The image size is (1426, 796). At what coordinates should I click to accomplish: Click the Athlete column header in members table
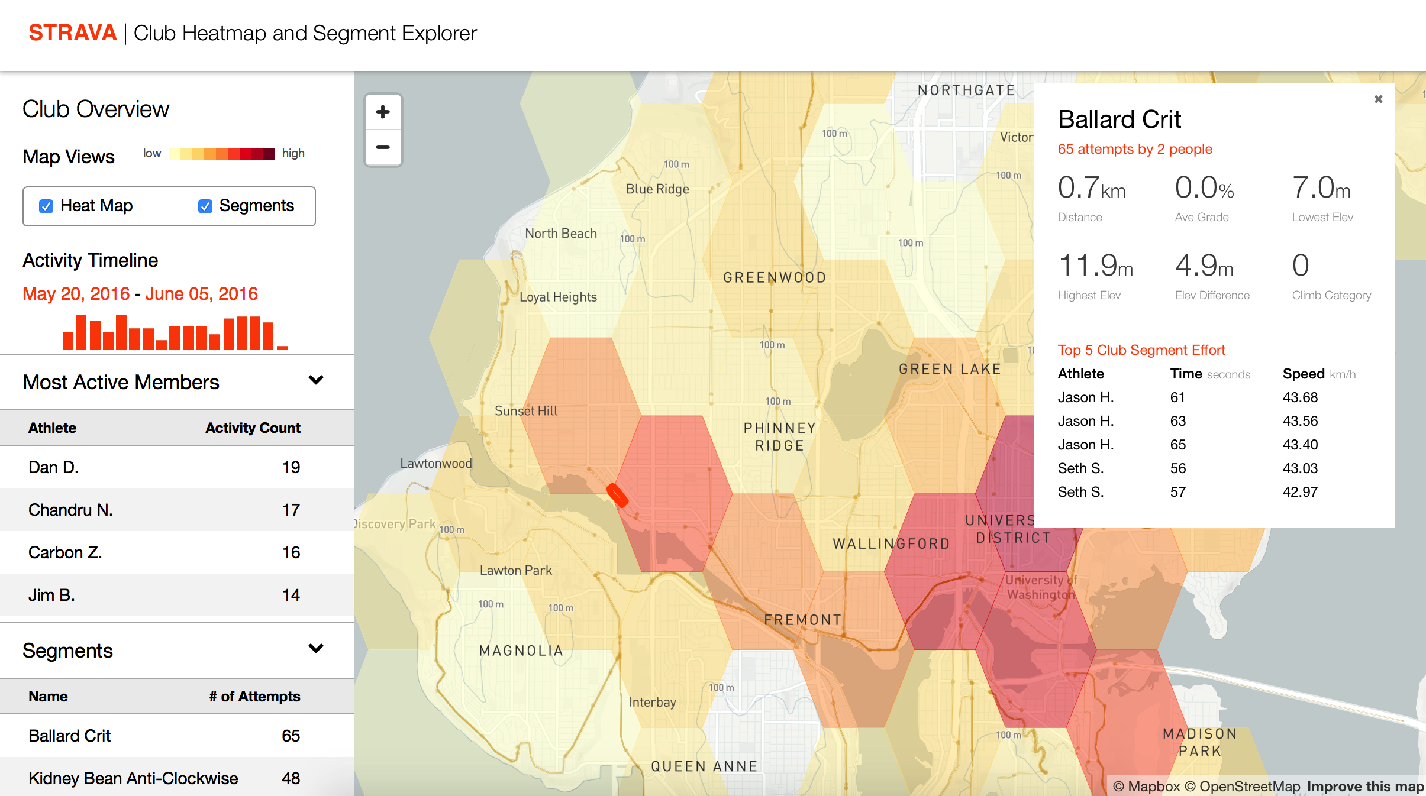pos(52,428)
